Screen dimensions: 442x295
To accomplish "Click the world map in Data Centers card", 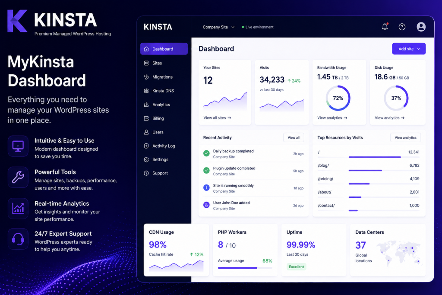I will click(x=400, y=253).
